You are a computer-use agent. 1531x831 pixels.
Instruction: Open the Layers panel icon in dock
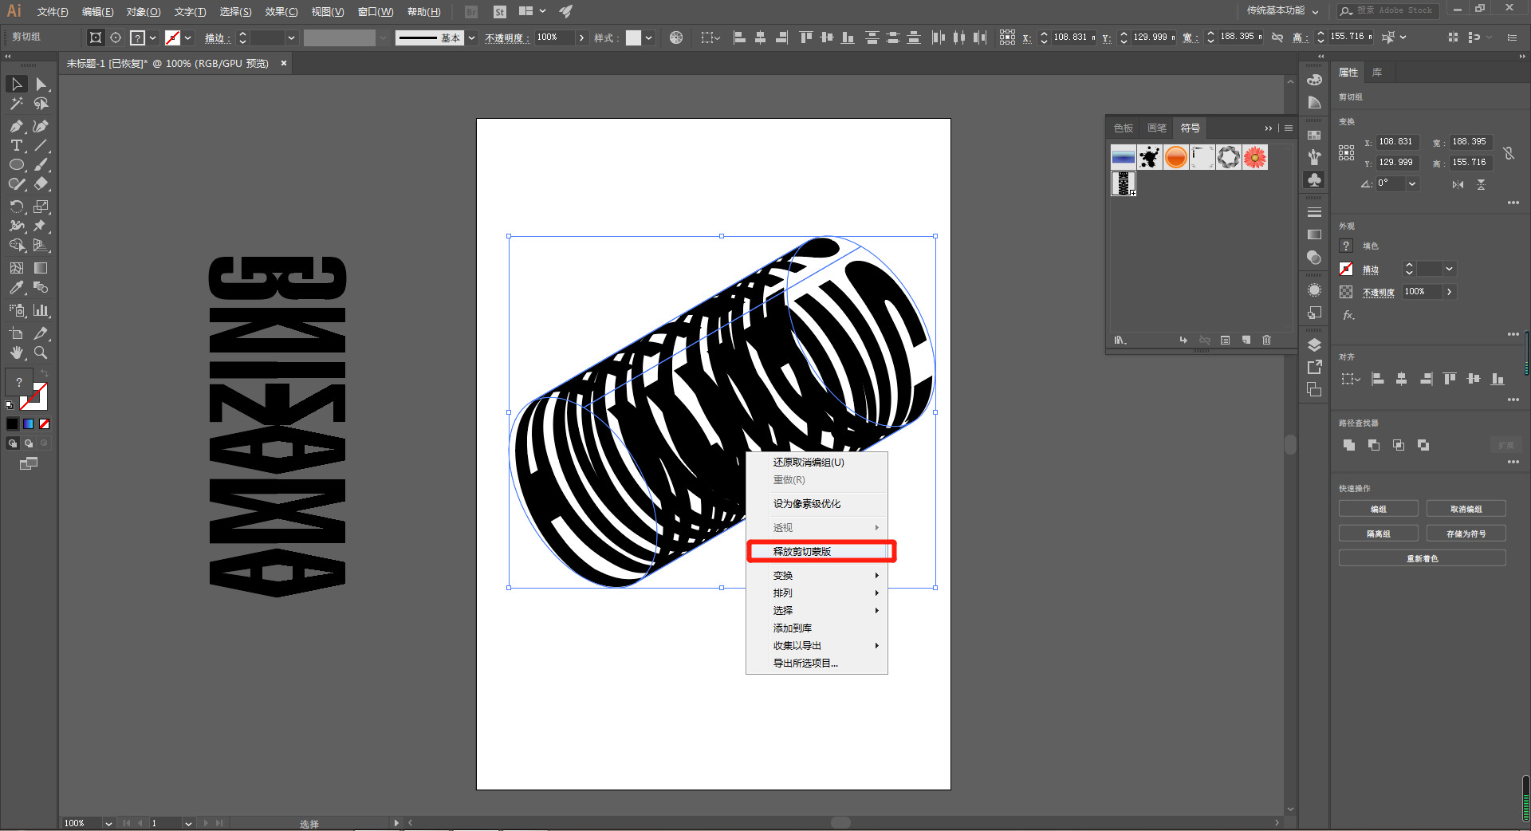click(x=1314, y=345)
